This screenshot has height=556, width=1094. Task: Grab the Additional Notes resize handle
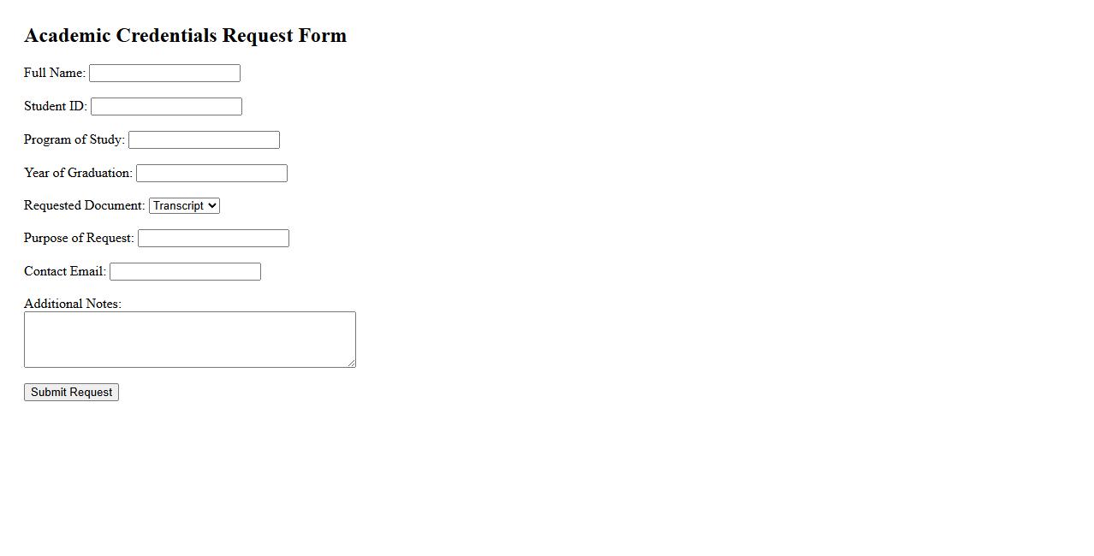[351, 364]
